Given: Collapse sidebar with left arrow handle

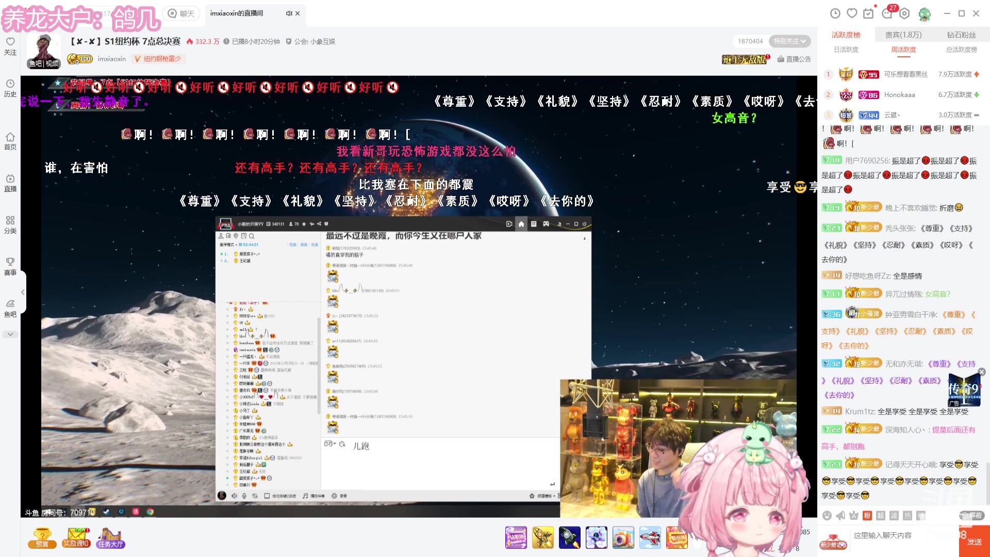Looking at the screenshot, I should point(23,292).
